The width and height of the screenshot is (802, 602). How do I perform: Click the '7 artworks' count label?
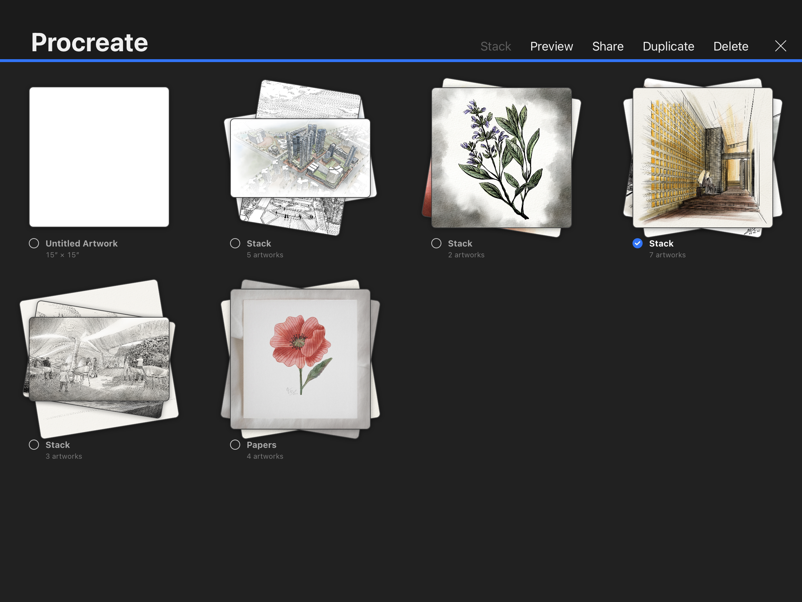coord(667,255)
